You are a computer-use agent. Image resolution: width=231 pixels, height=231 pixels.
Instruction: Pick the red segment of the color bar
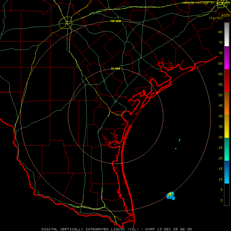227,81
